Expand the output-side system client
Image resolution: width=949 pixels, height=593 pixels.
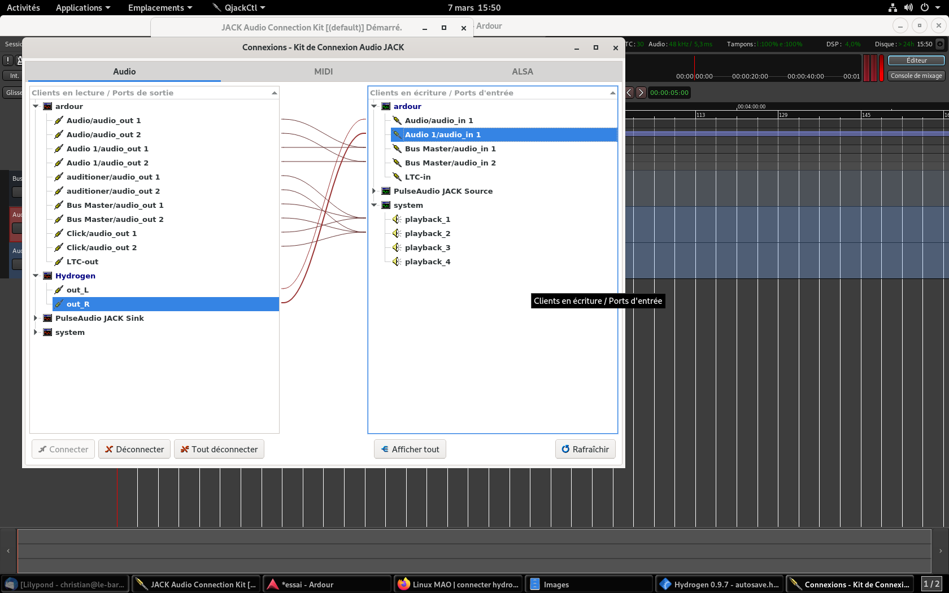[x=36, y=332]
